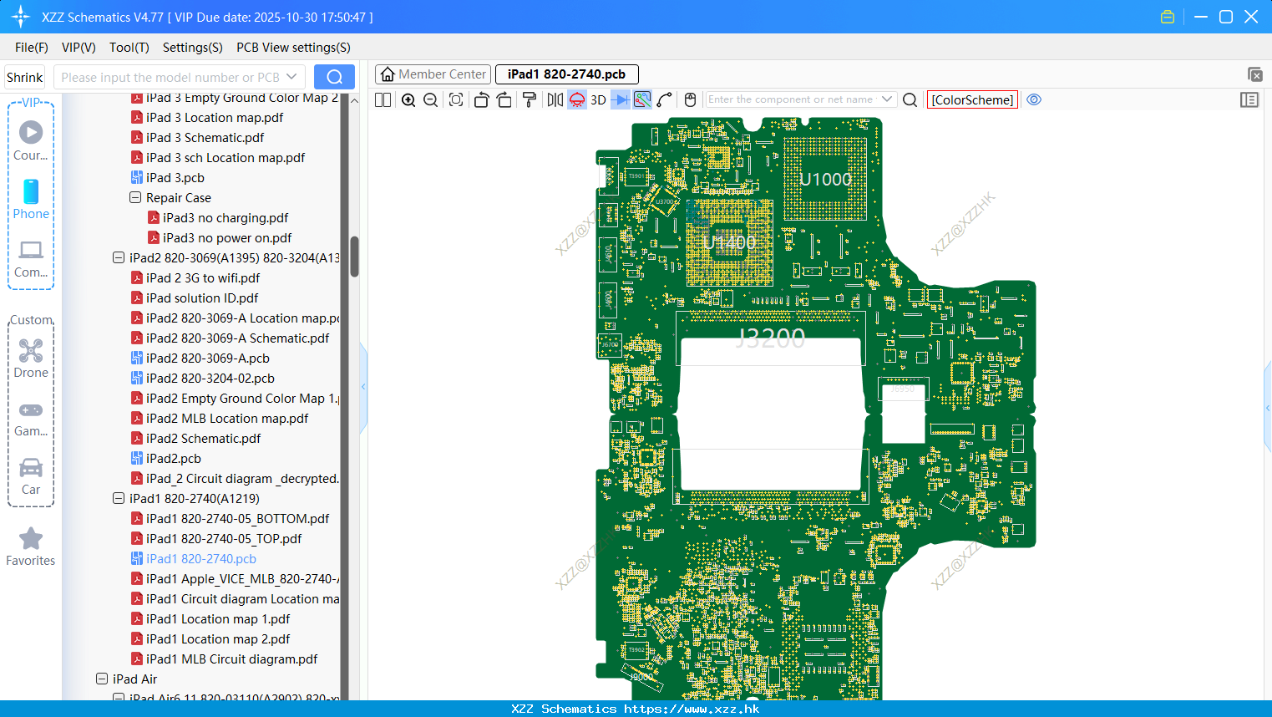1272x717 pixels.
Task: Collapse left file tree panel handle
Action: tap(363, 387)
